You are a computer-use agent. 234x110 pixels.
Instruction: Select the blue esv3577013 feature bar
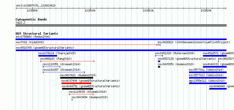208,78
